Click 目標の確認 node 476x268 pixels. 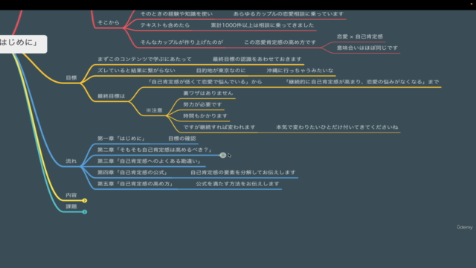coord(182,138)
